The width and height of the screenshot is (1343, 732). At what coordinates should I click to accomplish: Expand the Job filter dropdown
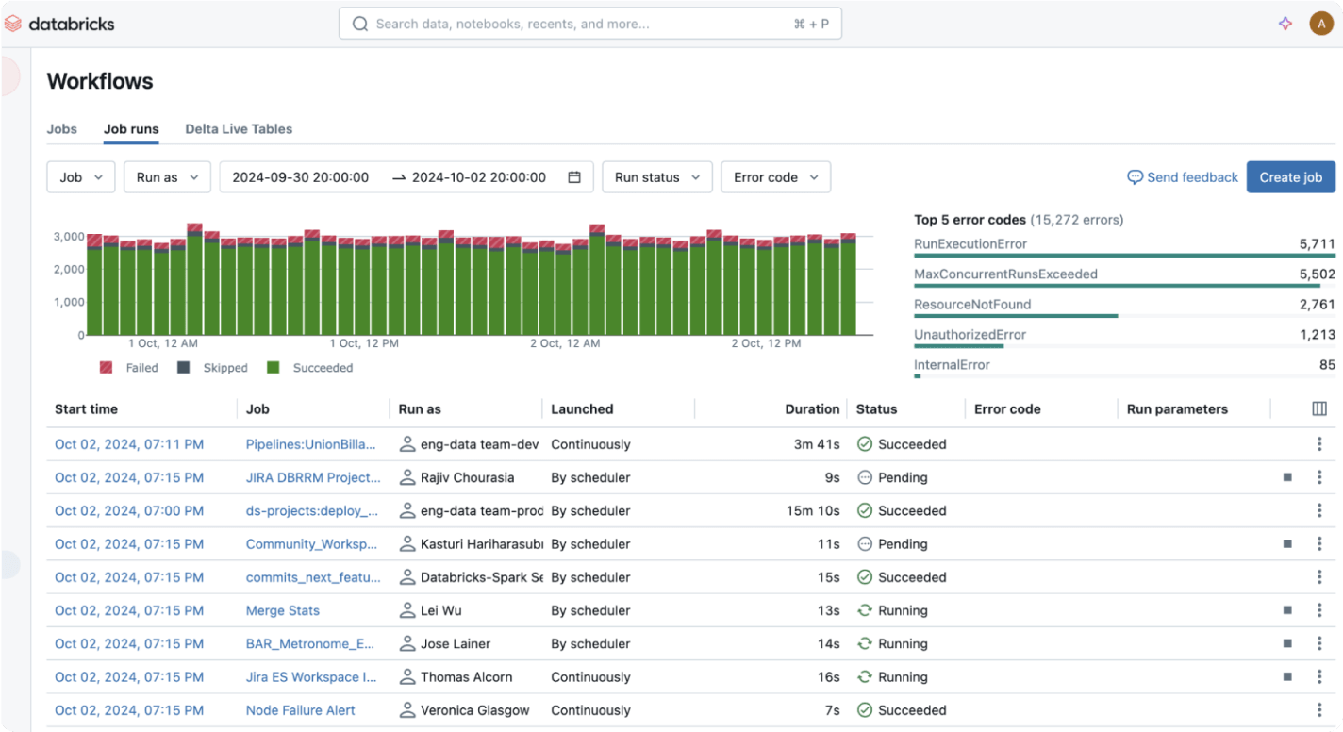(x=81, y=177)
